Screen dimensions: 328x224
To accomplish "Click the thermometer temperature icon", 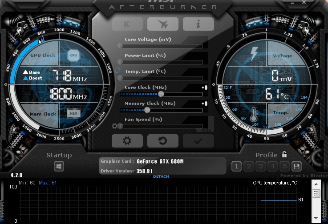I will 254,115.
